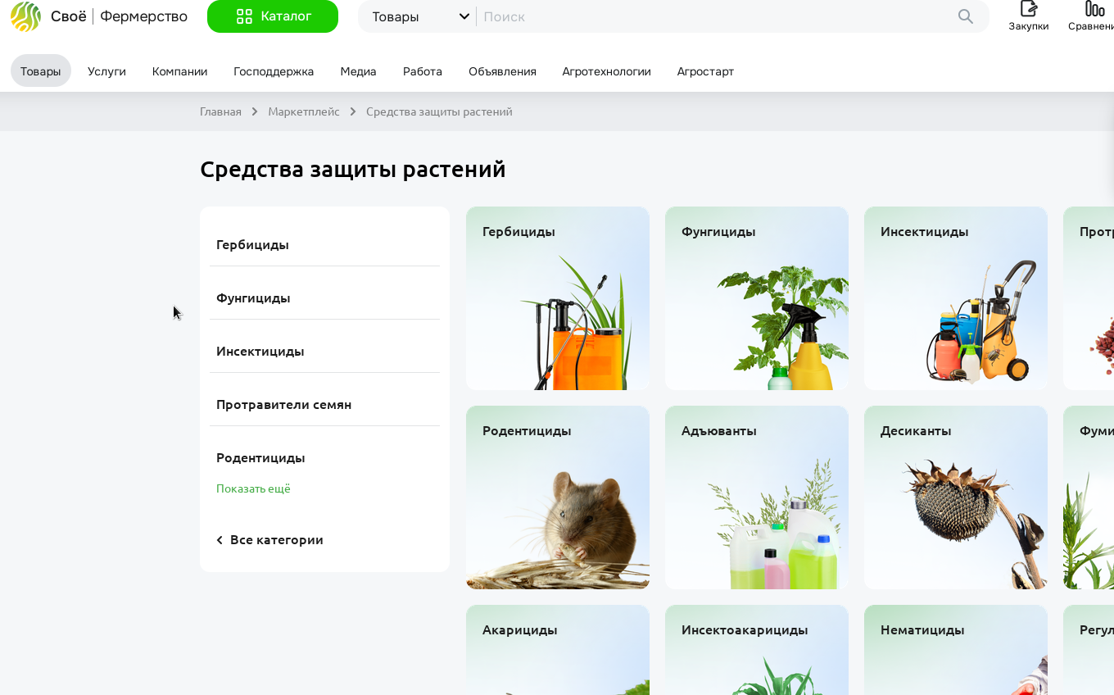Click the Каталог grid icon
The height and width of the screenshot is (695, 1114).
(x=244, y=16)
